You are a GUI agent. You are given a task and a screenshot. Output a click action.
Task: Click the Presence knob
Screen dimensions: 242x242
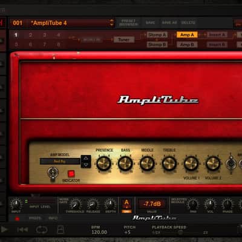pos(103,163)
